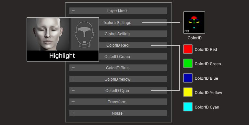This screenshot has width=249, height=125.
Task: Expand the Noise section plus icon
Action: (73, 113)
